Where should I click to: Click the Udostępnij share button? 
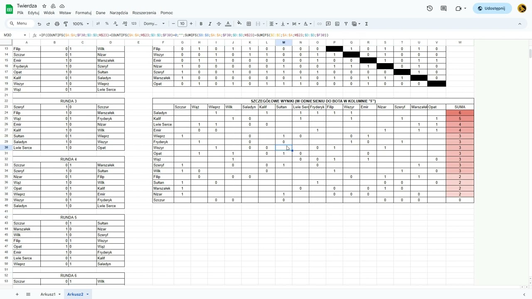493,8
